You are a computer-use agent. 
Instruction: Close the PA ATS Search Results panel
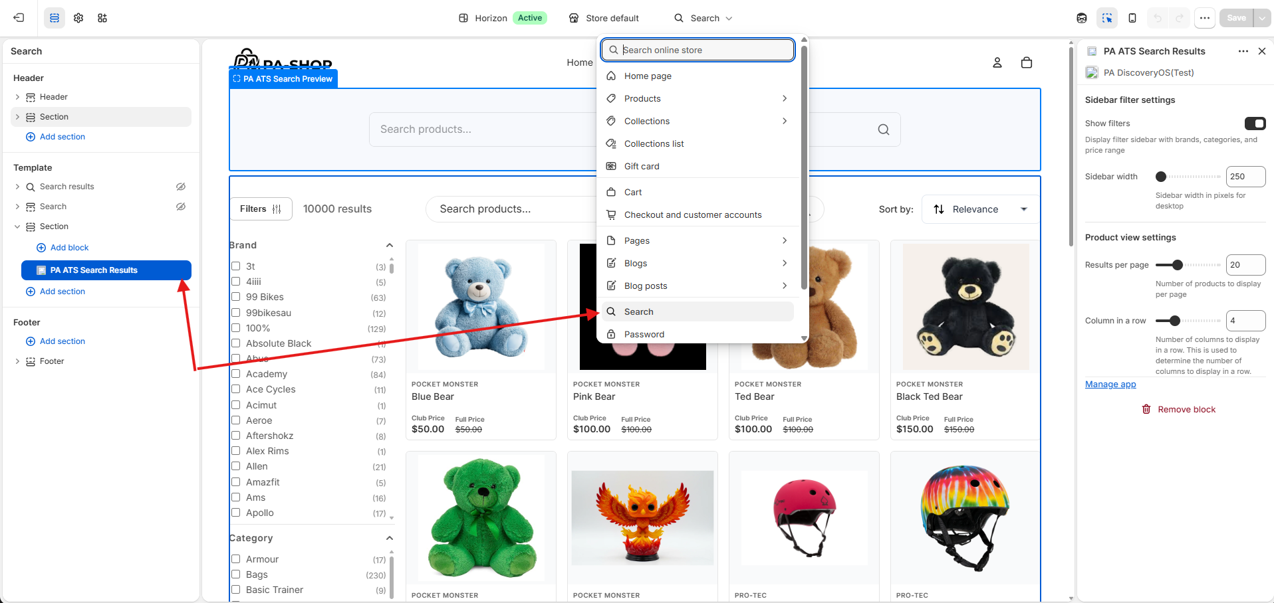1262,51
